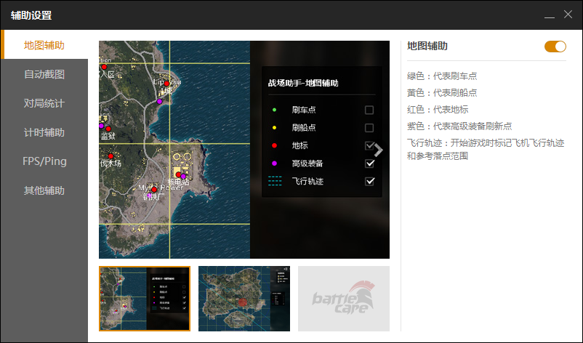The width and height of the screenshot is (583, 343).
Task: Click the green 刷车点 legend dot
Action: [274, 110]
